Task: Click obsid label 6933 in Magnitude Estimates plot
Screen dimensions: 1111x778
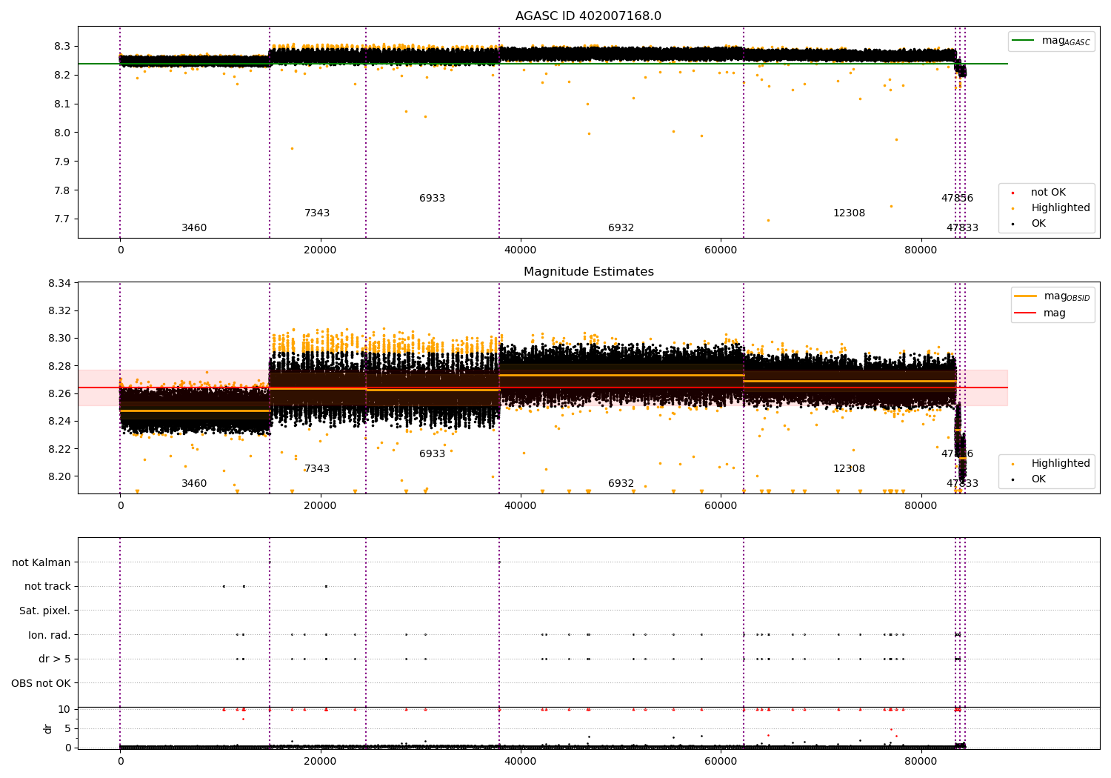Action: [433, 454]
